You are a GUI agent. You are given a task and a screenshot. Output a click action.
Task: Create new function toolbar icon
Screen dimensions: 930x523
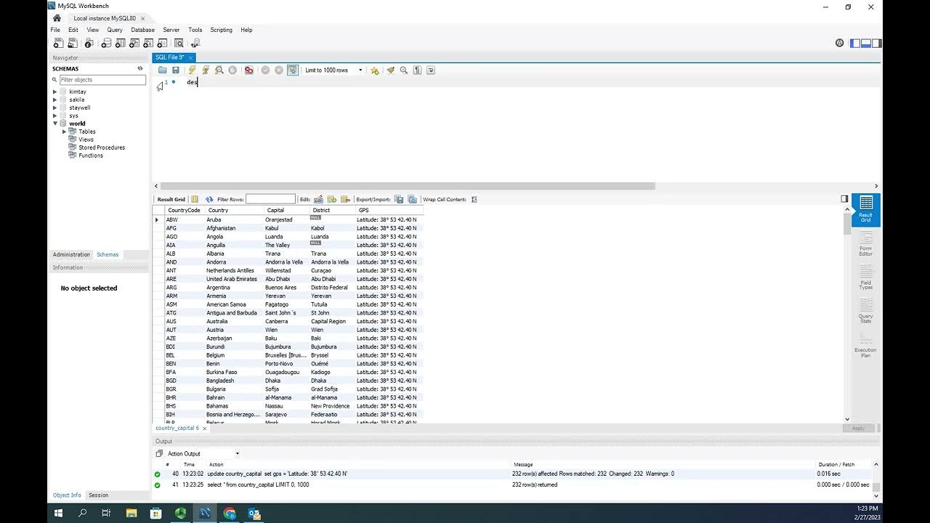[x=162, y=44]
